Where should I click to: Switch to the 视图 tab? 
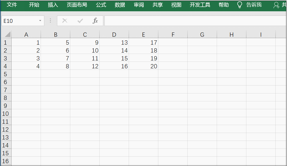tap(176, 5)
